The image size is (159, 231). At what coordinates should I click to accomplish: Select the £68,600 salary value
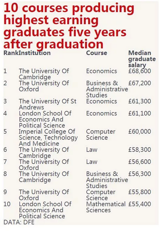point(140,71)
